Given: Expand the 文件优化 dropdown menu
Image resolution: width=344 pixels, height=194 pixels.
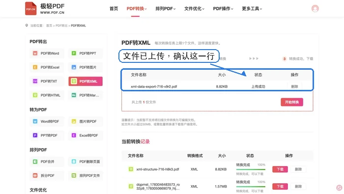Looking at the screenshot, I should point(194,8).
